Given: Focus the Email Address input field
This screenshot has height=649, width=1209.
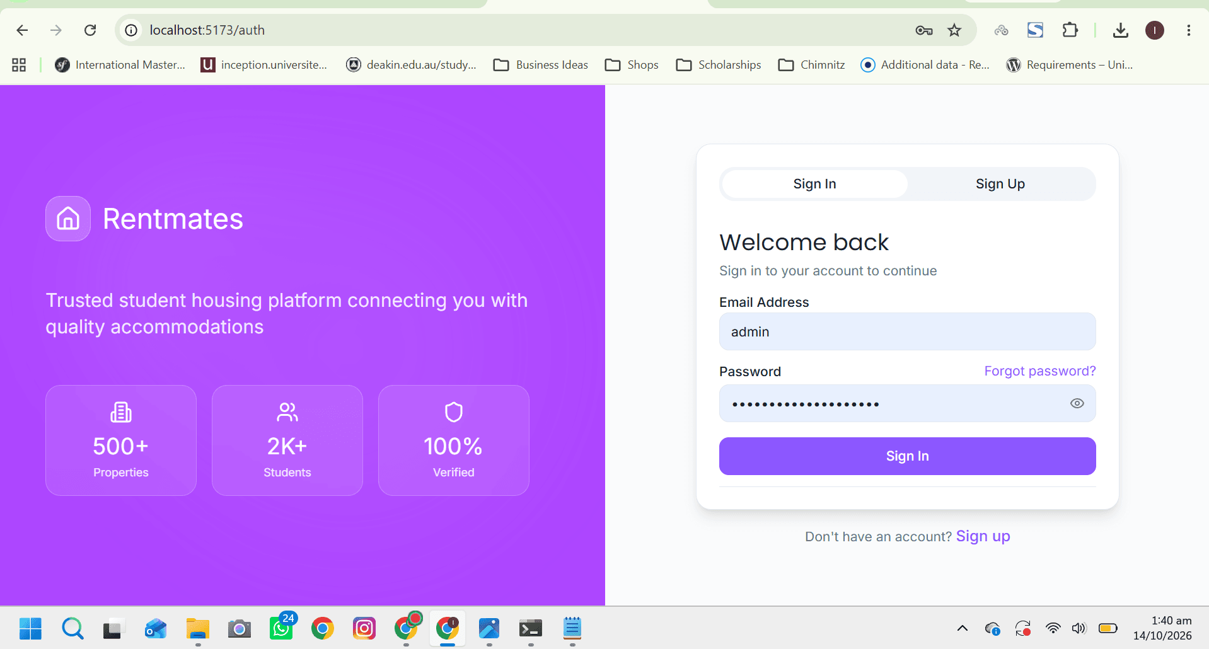Looking at the screenshot, I should [907, 331].
